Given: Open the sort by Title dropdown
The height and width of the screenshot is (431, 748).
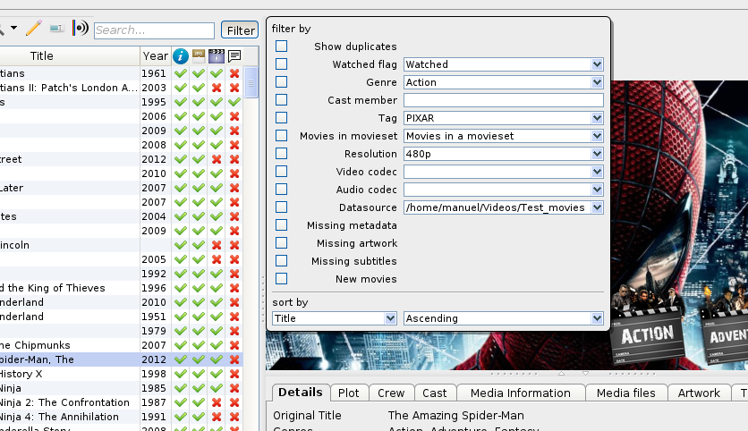Looking at the screenshot, I should (x=335, y=318).
